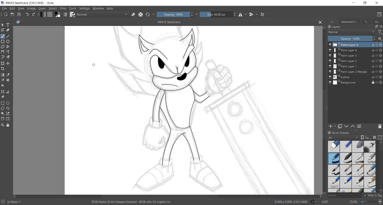The image size is (383, 205).
Task: Expand the Tag options dropdown
Action: [x=366, y=138]
